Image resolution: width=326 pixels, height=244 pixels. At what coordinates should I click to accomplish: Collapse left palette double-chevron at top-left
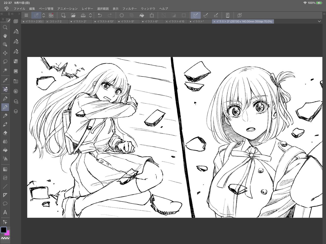(2, 14)
